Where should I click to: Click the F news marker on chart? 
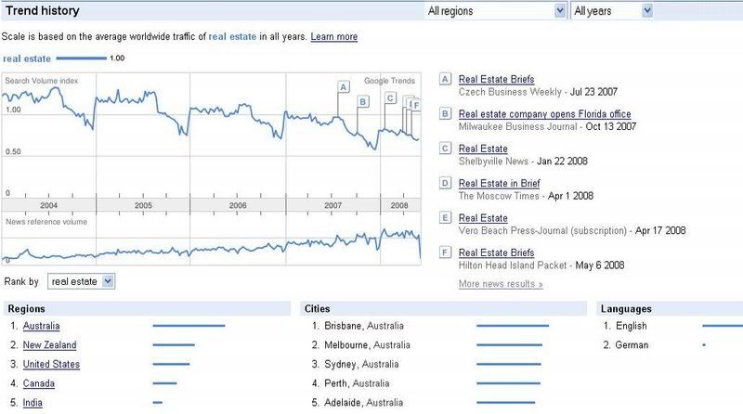[416, 105]
